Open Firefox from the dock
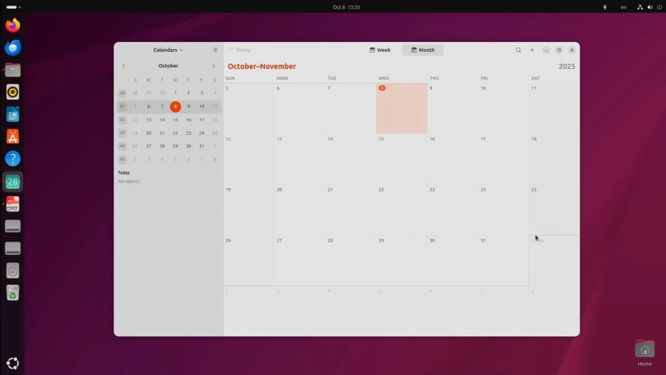666x375 pixels. point(13,26)
